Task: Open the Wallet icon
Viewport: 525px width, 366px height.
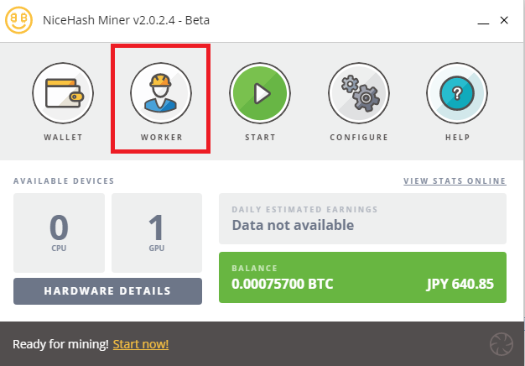Action: click(63, 93)
